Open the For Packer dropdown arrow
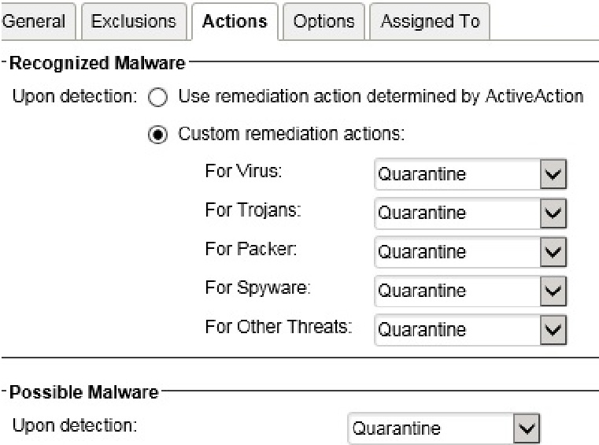Screen dimensions: 599x445 (x=553, y=251)
